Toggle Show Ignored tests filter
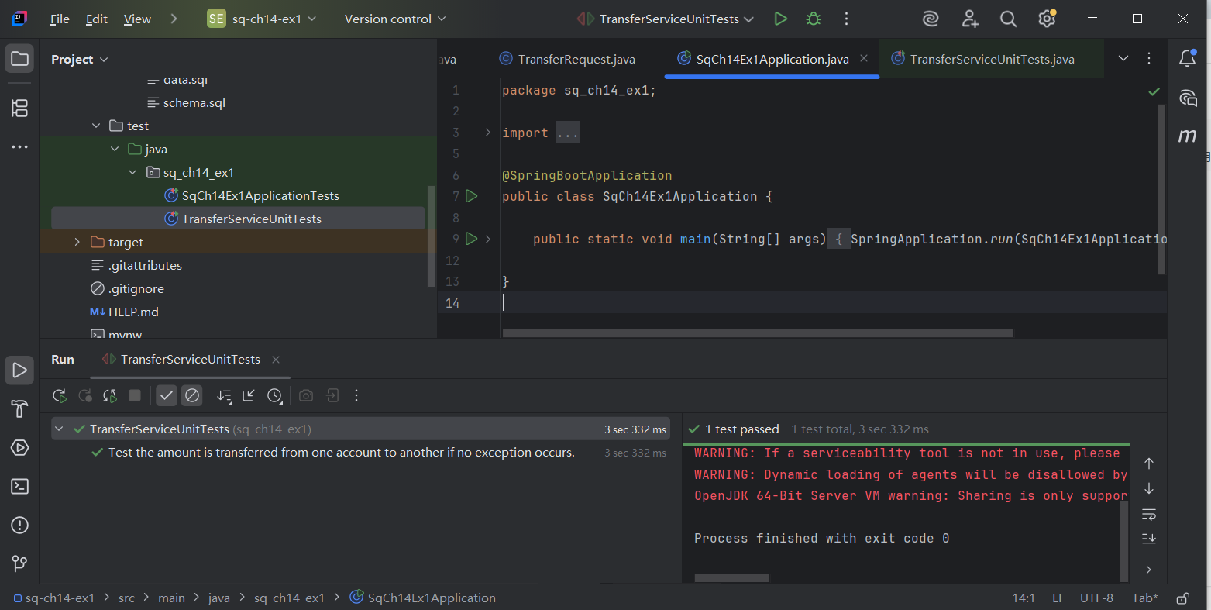This screenshot has height=610, width=1211. pos(192,396)
